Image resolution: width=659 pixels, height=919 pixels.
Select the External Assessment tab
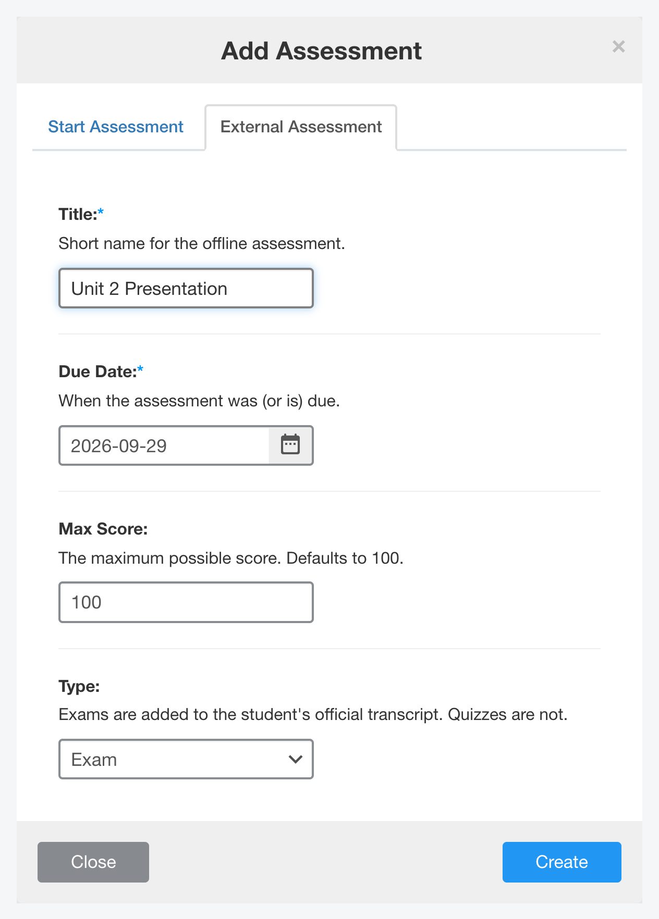301,127
